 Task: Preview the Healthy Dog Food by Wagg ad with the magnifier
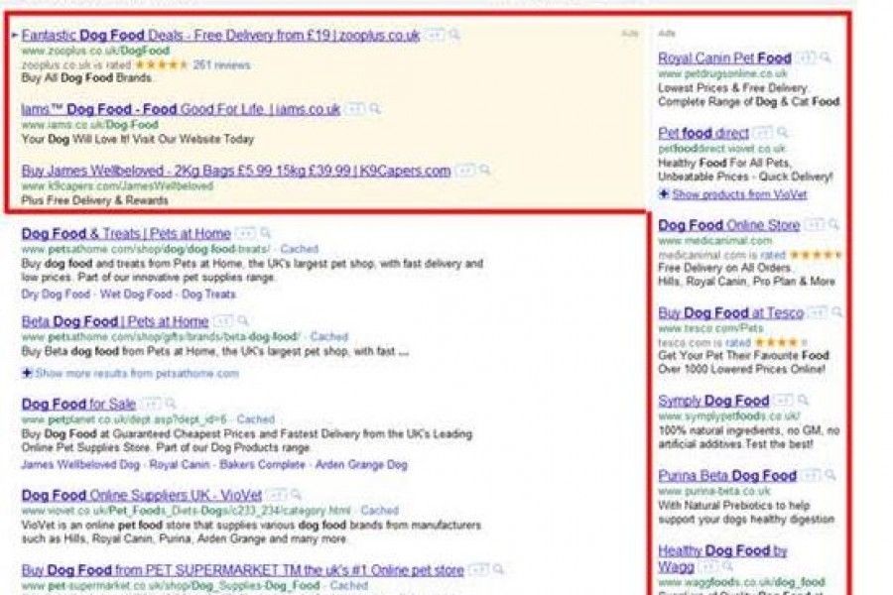point(727,566)
